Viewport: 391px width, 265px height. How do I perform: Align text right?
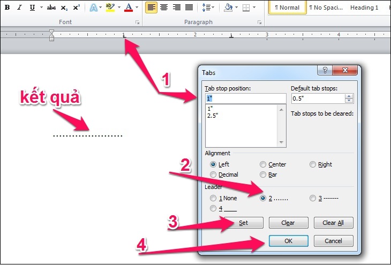pos(177,7)
